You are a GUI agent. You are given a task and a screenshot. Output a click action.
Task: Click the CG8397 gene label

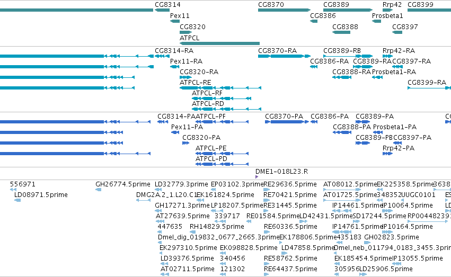pos(405,27)
